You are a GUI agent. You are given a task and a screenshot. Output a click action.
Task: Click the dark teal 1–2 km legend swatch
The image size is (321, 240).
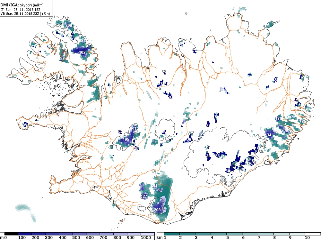[171, 234]
